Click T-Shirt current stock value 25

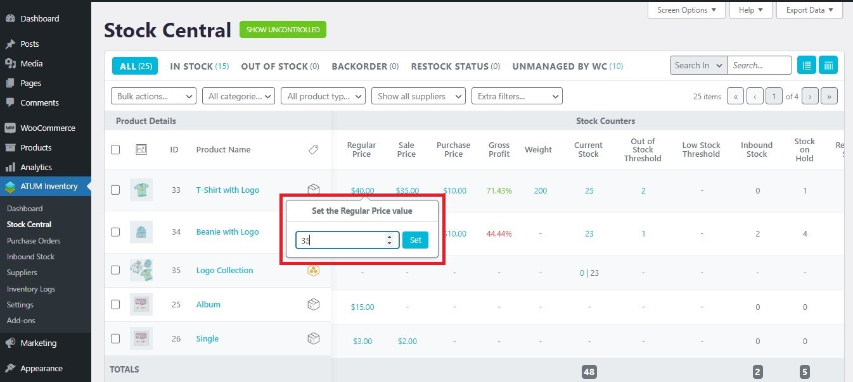click(589, 190)
